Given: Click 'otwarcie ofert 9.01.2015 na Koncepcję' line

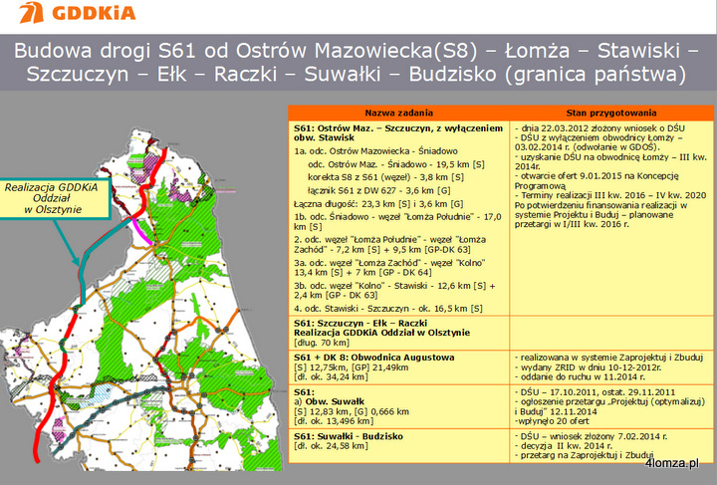Looking at the screenshot, I should [x=597, y=176].
